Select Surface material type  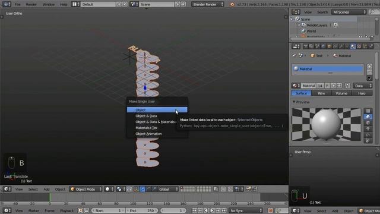(x=301, y=93)
